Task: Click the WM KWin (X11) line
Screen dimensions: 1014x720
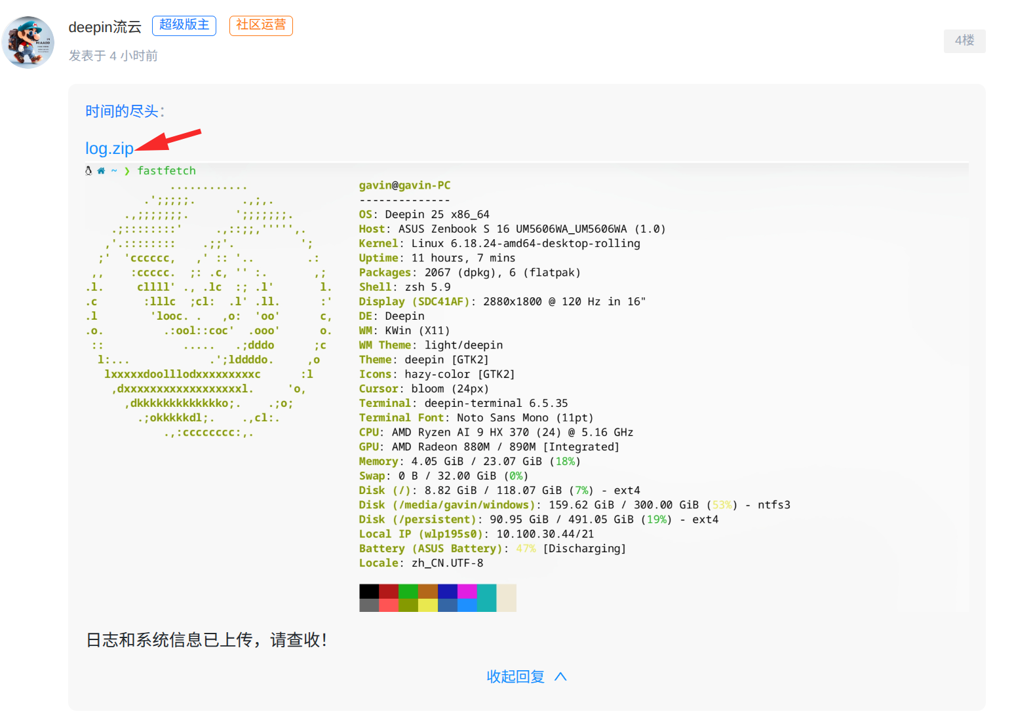Action: [x=404, y=330]
